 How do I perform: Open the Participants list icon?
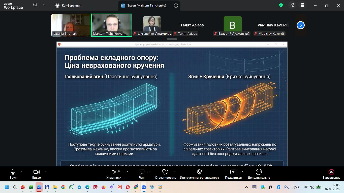[114, 172]
